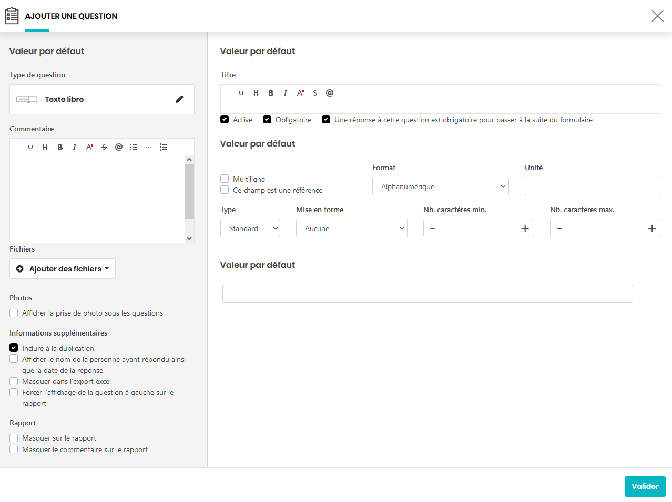Image resolution: width=672 pixels, height=502 pixels.
Task: Open the Ajouter des fichiers menu
Action: click(63, 269)
